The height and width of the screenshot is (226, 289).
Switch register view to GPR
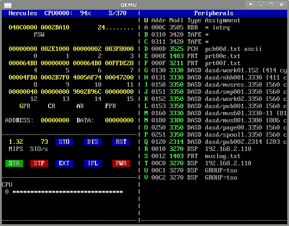tap(25, 106)
